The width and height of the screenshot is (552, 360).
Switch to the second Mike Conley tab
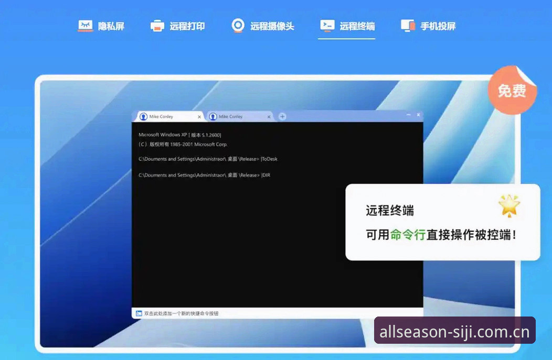[239, 116]
